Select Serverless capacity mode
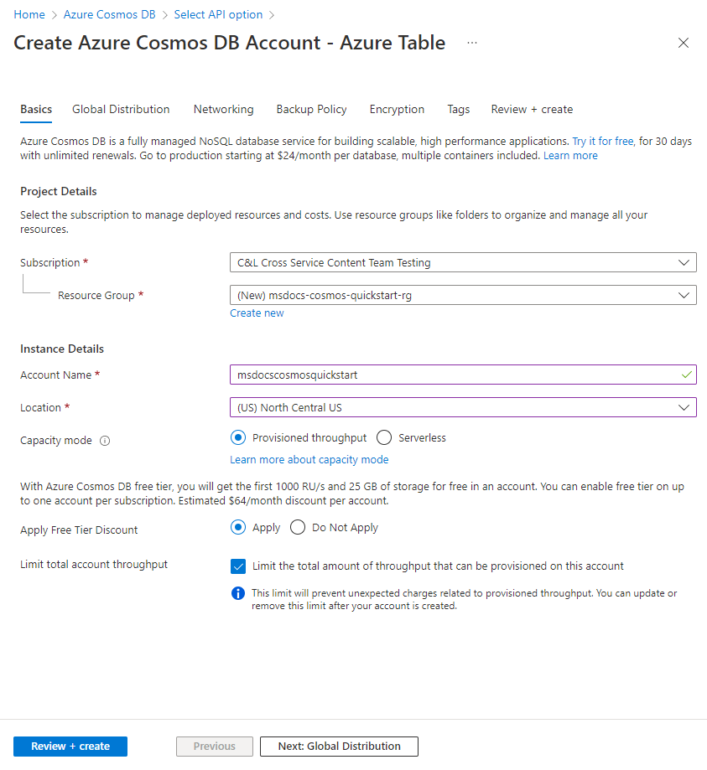707x770 pixels. [385, 437]
